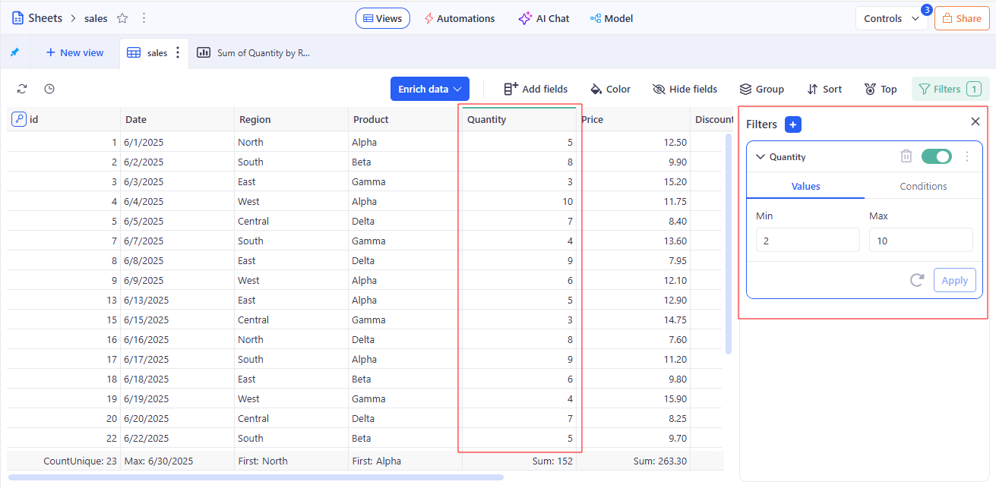
Task: Open the Sum of Quantity chart tab
Action: [255, 52]
